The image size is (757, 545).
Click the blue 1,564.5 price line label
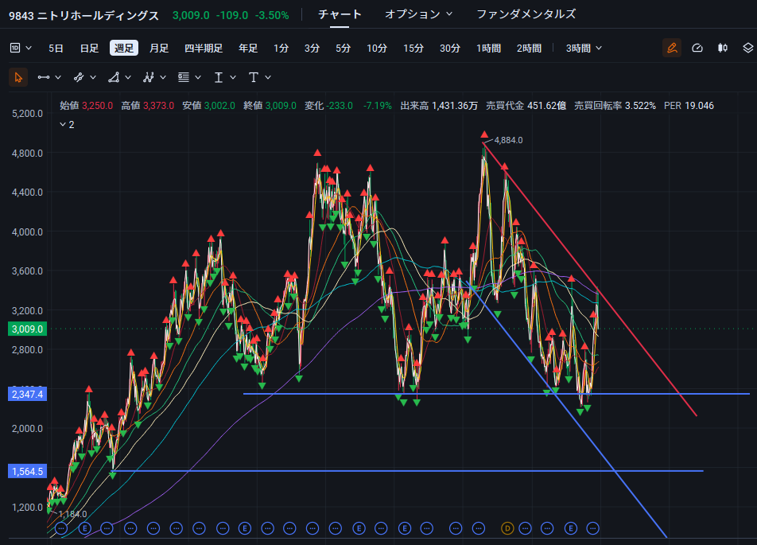click(28, 471)
